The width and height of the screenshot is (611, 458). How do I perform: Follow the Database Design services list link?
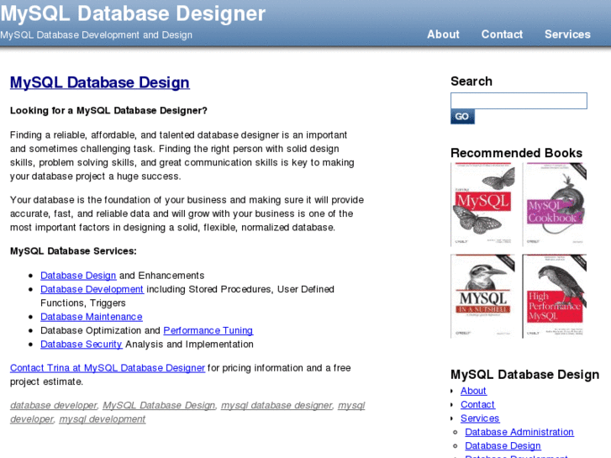point(78,276)
